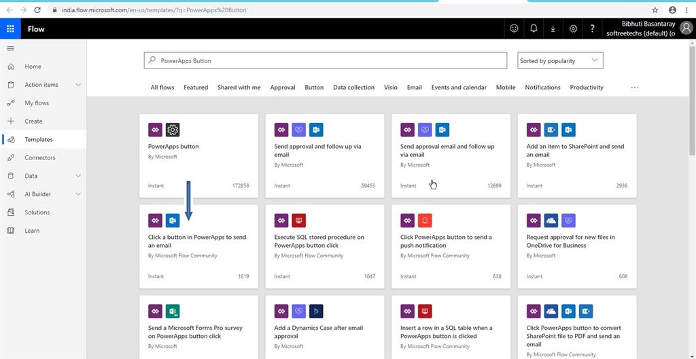
Task: Click the help question mark icon
Action: click(x=593, y=29)
